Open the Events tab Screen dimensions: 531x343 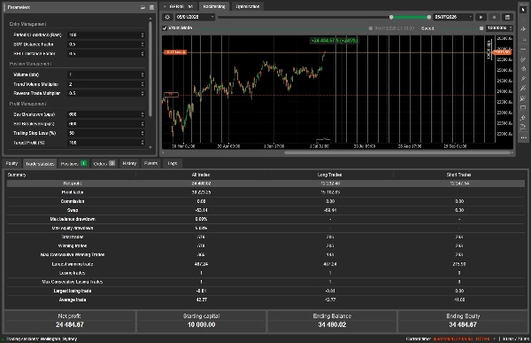150,164
